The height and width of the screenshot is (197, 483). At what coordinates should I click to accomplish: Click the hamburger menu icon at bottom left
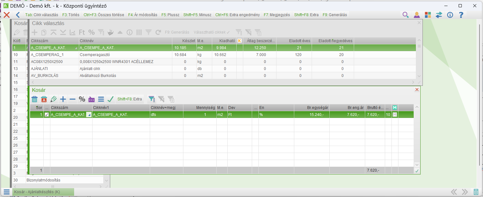[7, 192]
